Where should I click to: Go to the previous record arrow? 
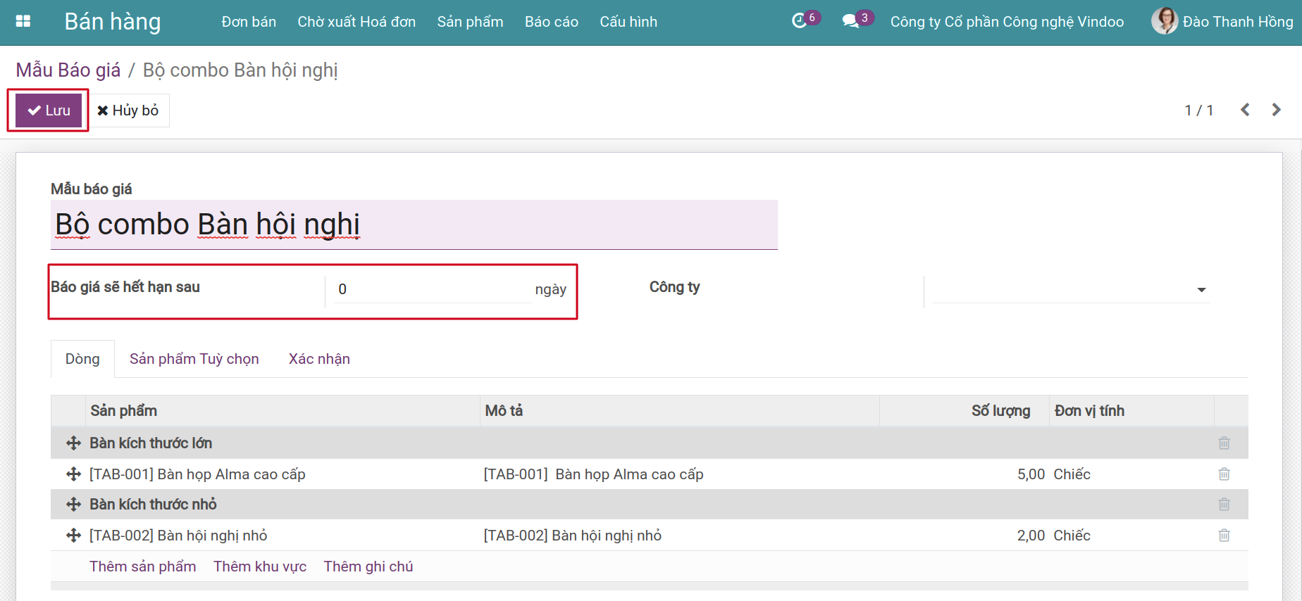tap(1245, 110)
